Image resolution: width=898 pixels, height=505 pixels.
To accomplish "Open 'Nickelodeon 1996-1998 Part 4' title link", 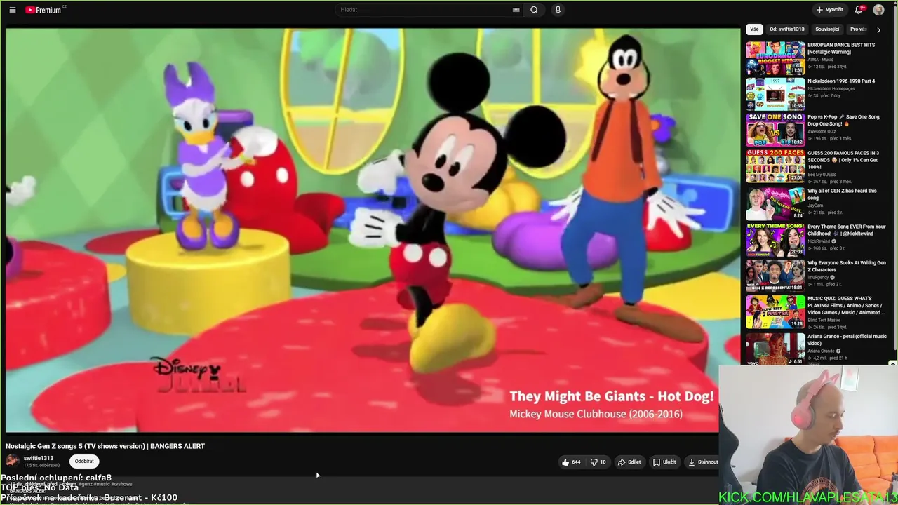I will coord(841,81).
